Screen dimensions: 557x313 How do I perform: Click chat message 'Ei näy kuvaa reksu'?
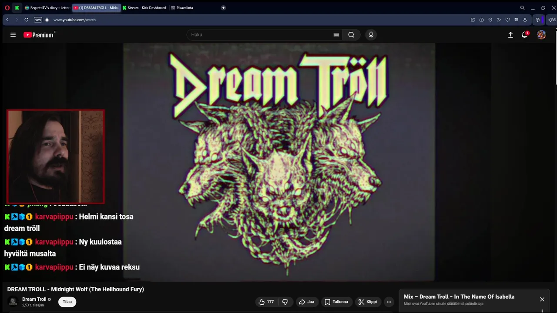(x=109, y=267)
